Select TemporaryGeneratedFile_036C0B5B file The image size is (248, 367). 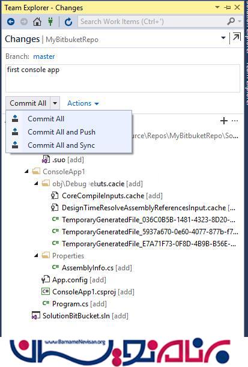[149, 220]
